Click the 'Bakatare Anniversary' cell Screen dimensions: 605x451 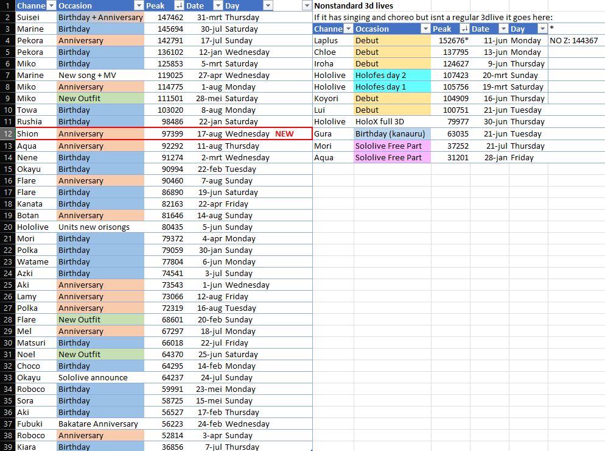click(100, 424)
